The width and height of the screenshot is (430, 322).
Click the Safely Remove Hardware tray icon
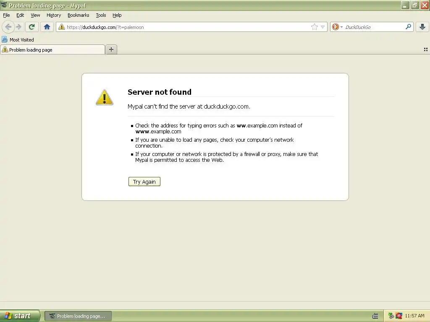click(x=391, y=316)
